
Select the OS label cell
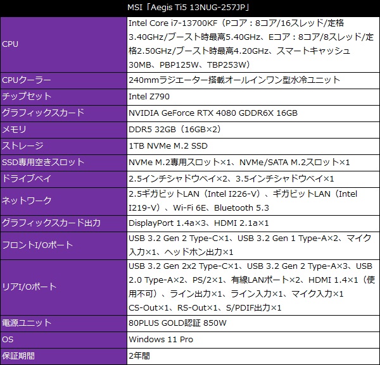63,340
